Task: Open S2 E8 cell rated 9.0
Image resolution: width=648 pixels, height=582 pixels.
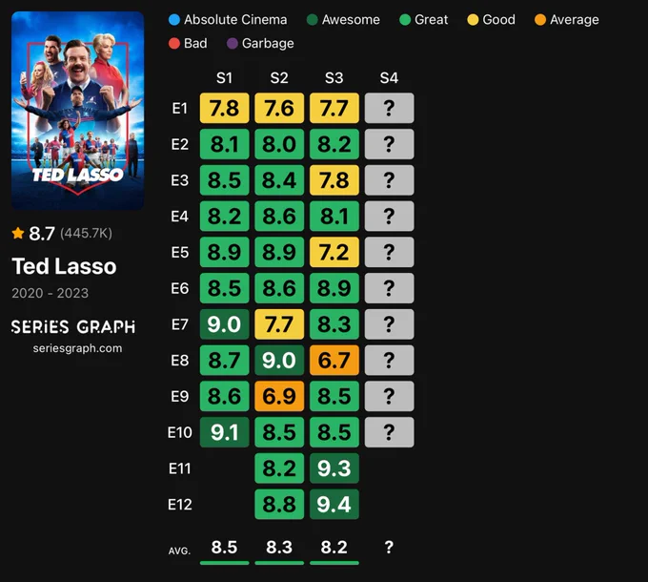Action: click(x=279, y=360)
